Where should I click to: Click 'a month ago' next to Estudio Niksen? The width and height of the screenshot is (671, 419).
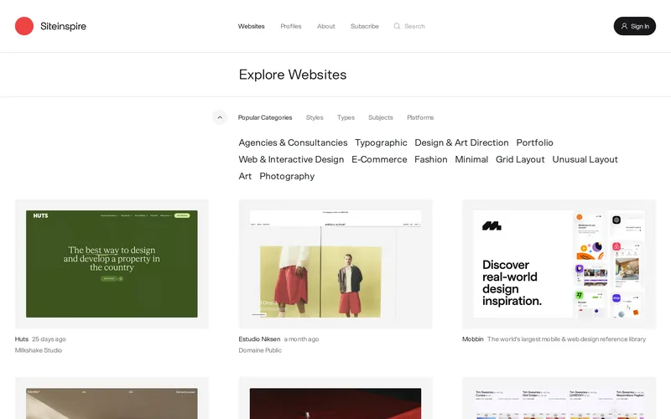301,339
